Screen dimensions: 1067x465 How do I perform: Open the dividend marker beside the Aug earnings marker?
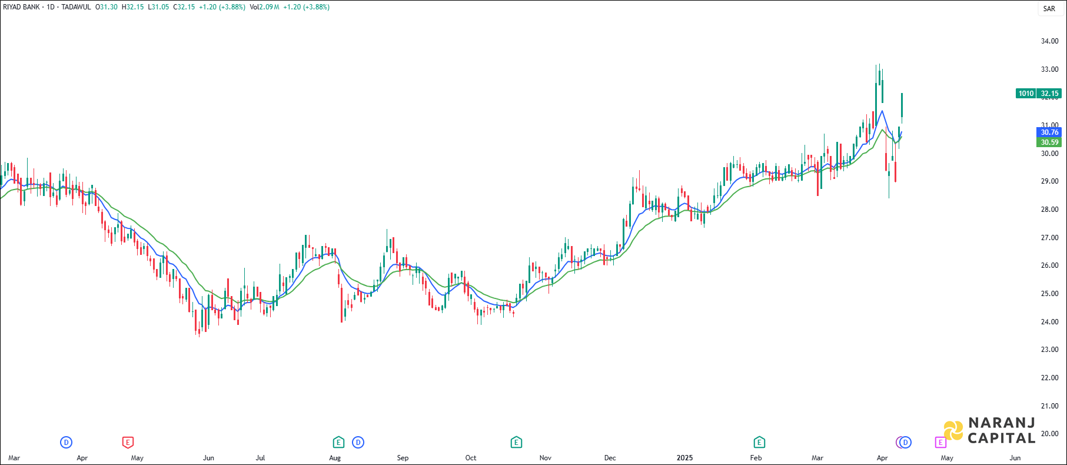[x=358, y=442]
